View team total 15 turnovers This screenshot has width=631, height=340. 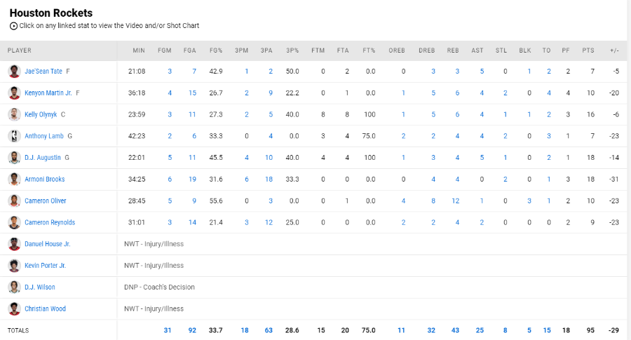point(546,330)
